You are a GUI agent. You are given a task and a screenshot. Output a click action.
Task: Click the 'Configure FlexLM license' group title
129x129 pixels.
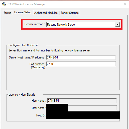(23, 45)
